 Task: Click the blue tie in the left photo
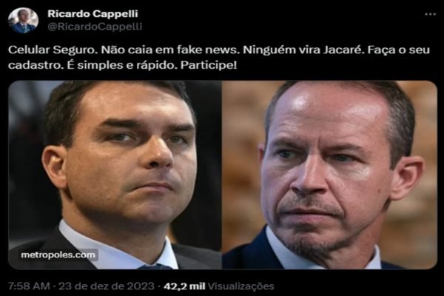pos(157,267)
